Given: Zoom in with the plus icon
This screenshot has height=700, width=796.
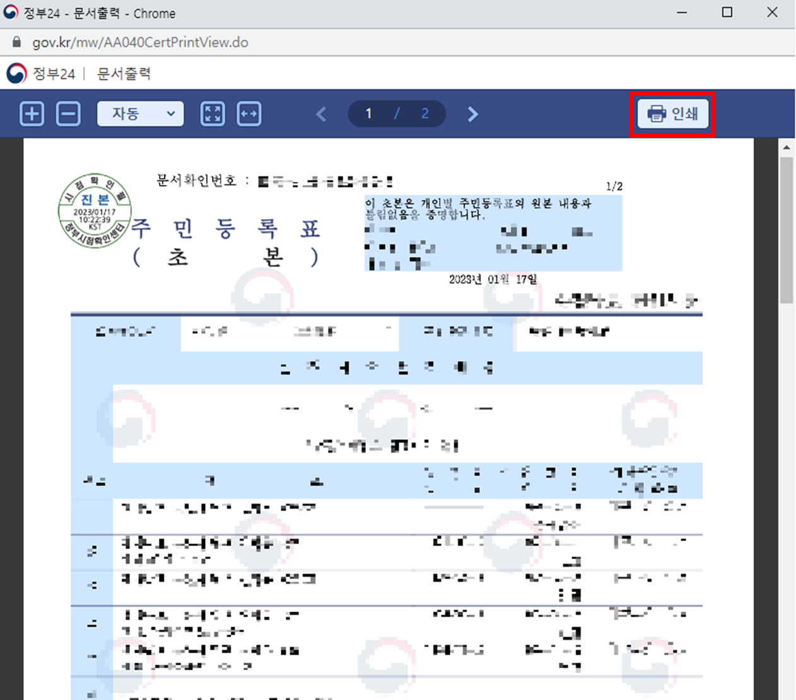Looking at the screenshot, I should coord(32,114).
